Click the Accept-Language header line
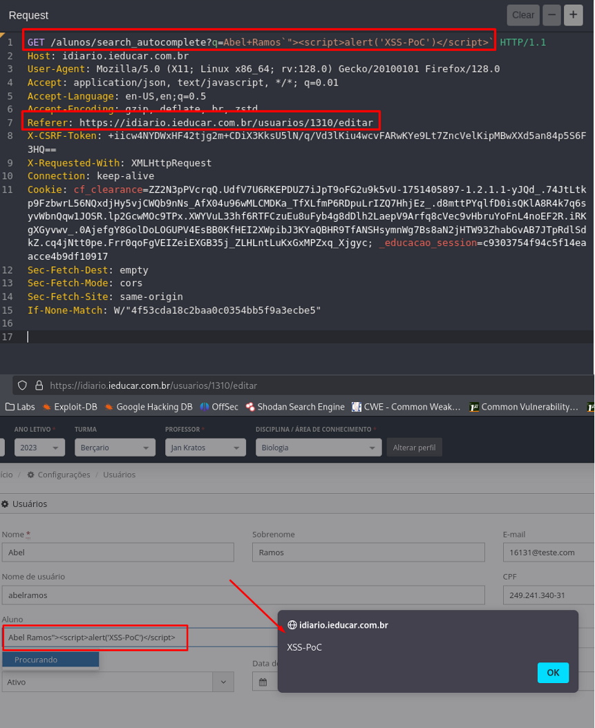595x728 pixels. pos(117,96)
